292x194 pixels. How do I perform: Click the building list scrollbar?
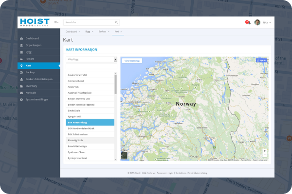point(115,83)
